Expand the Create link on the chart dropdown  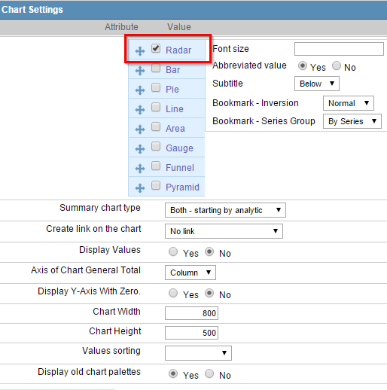(x=224, y=231)
